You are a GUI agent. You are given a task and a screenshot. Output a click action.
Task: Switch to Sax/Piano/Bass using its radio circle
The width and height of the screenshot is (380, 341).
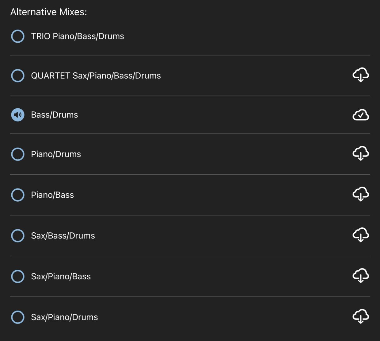click(18, 276)
